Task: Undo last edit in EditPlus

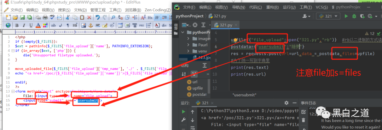Action: tap(98, 17)
